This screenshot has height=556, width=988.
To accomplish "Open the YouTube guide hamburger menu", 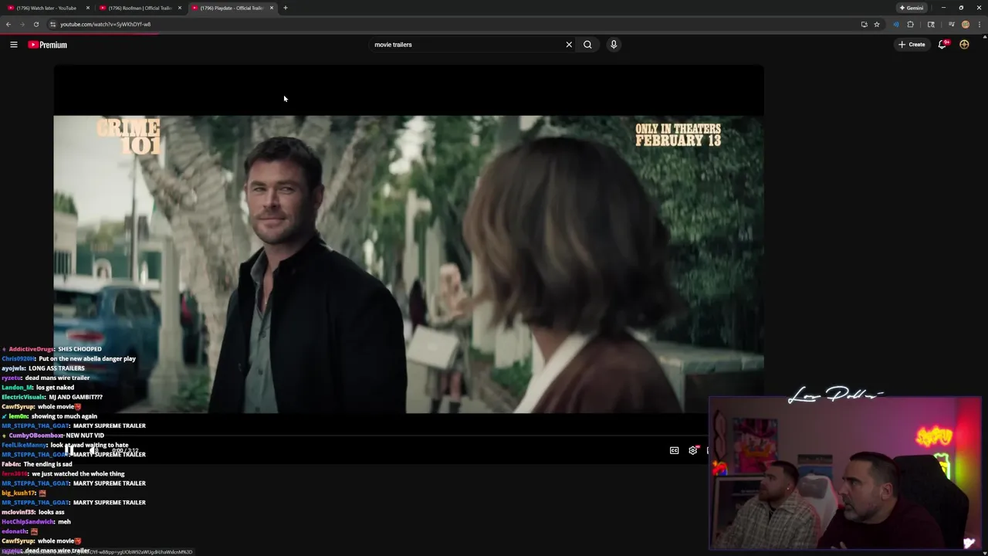I will pos(13,45).
